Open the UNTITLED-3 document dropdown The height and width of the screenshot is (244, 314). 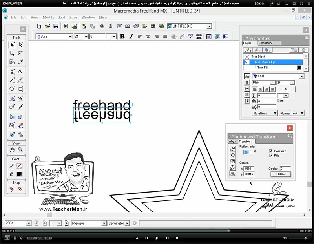tap(209, 26)
